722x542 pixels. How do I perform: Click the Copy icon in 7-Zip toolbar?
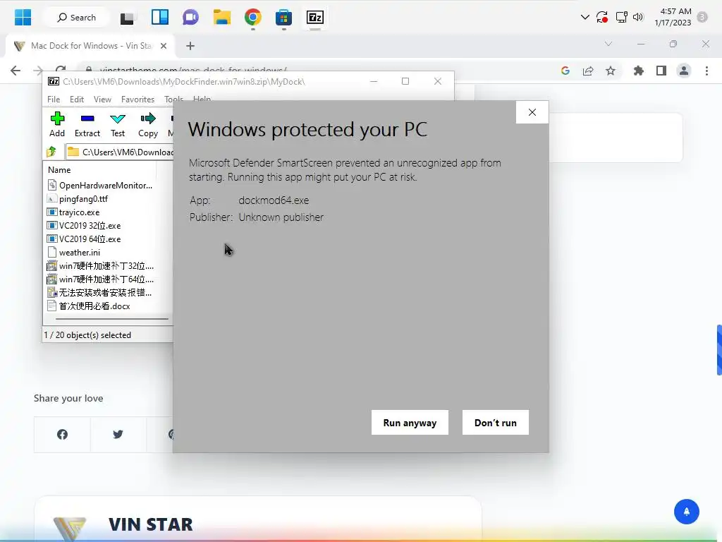point(148,125)
